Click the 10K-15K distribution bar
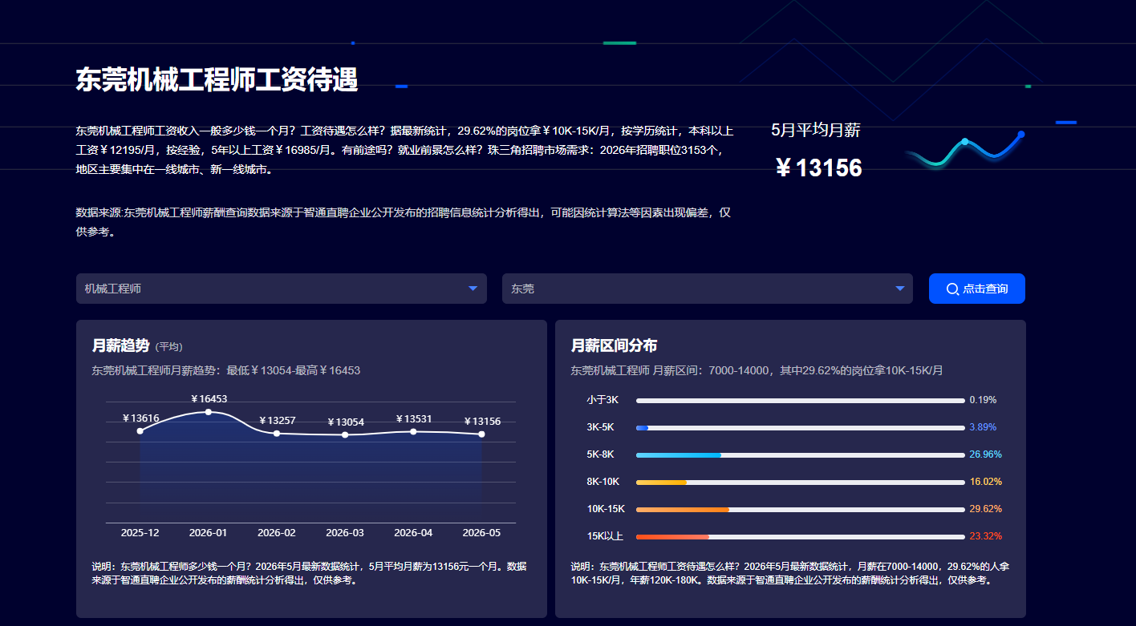This screenshot has width=1136, height=626. click(x=801, y=509)
